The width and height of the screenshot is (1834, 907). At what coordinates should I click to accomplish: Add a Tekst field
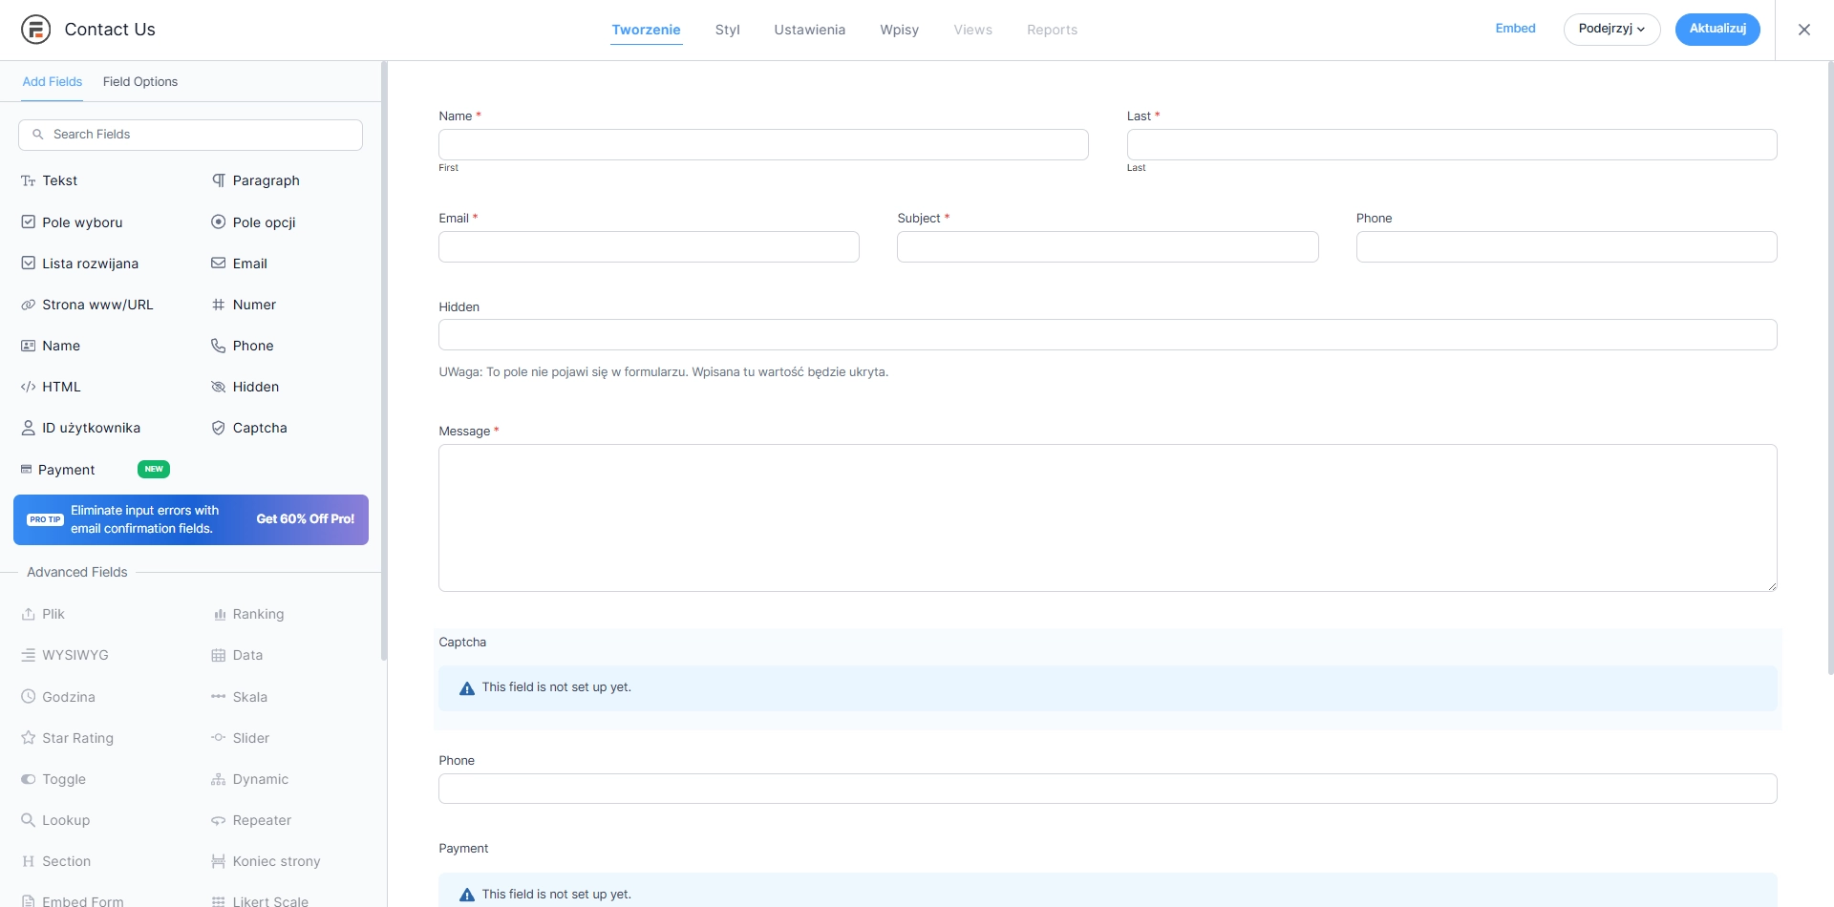tap(50, 180)
